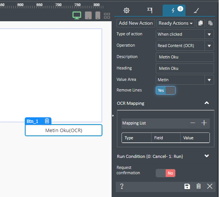
Task: Collapse the OCR Mapping section
Action: pyautogui.click(x=206, y=103)
